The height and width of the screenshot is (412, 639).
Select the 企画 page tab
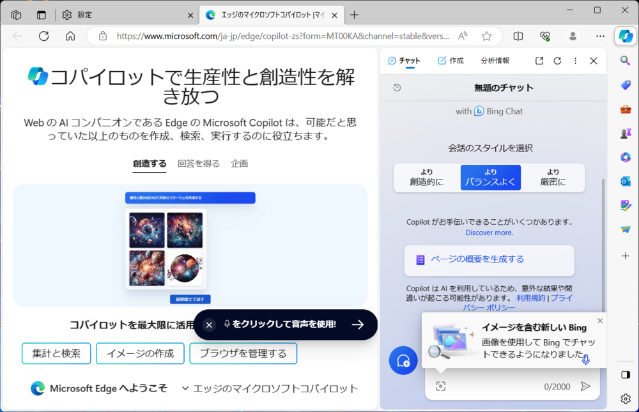click(239, 164)
